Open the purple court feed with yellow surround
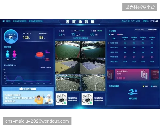160x128 pixels. click(68, 66)
